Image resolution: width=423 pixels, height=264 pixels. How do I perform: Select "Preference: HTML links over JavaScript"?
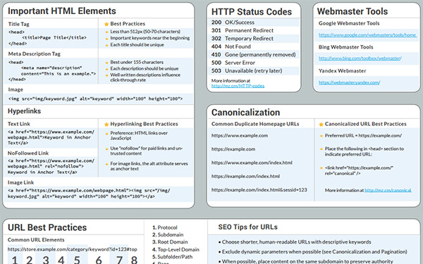click(x=139, y=135)
